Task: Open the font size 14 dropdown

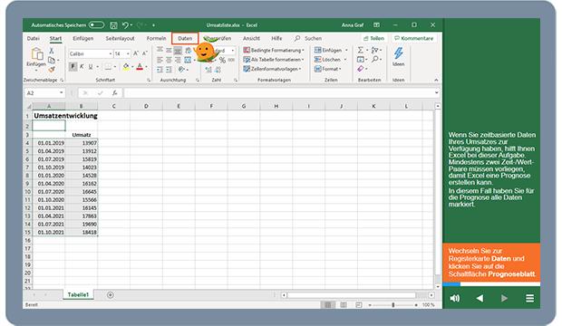Action: click(x=128, y=53)
